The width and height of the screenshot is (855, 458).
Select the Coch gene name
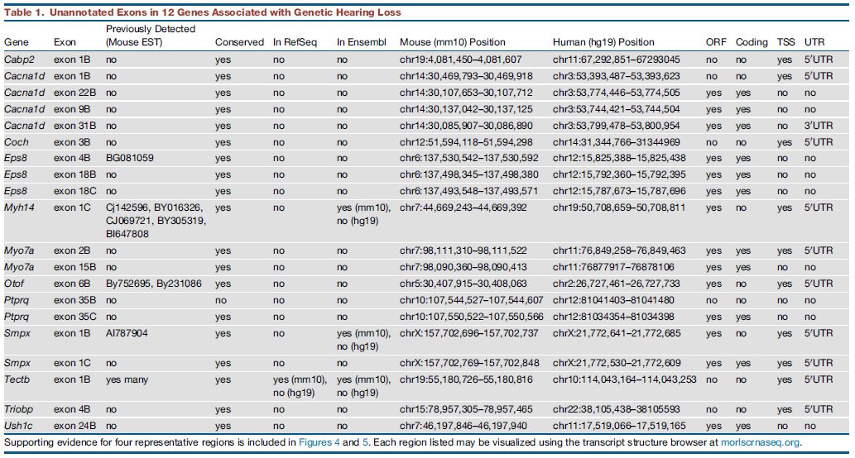pyautogui.click(x=16, y=141)
